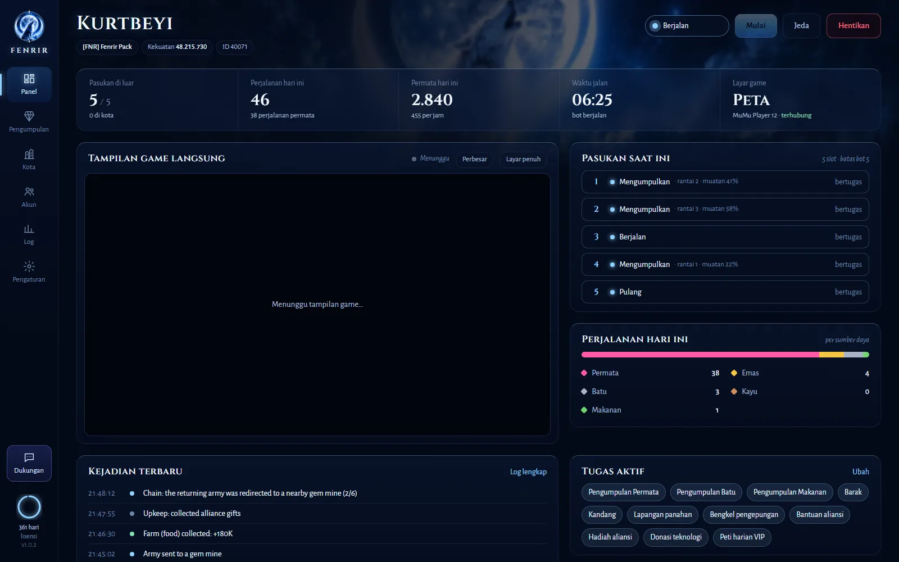Select the Bengkel pengepungan task chip
This screenshot has width=899, height=562.
click(744, 515)
